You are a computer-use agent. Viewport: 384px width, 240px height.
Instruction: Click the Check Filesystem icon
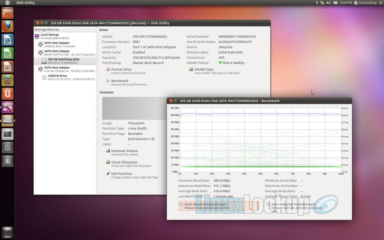108,162
